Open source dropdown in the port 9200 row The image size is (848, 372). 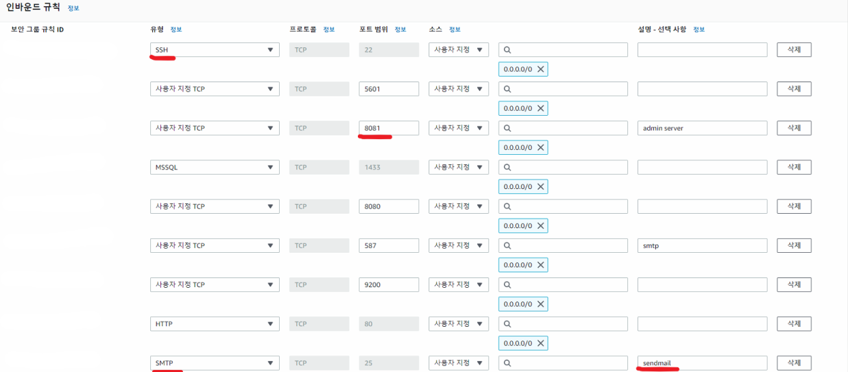click(459, 284)
